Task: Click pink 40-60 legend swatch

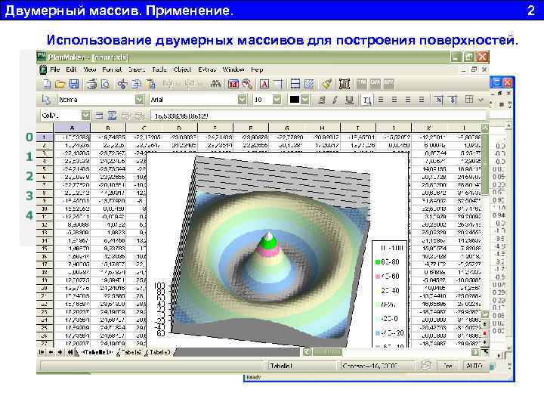Action: pyautogui.click(x=378, y=277)
